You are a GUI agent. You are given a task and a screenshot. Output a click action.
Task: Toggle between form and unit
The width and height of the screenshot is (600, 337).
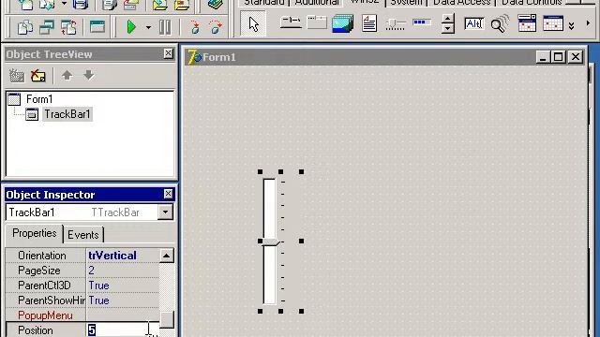[x=68, y=27]
